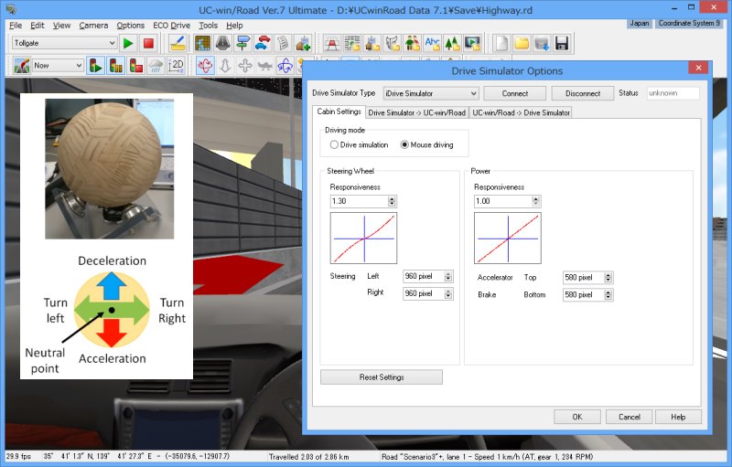
Task: Select the Cabin Settings tab
Action: pyautogui.click(x=339, y=111)
